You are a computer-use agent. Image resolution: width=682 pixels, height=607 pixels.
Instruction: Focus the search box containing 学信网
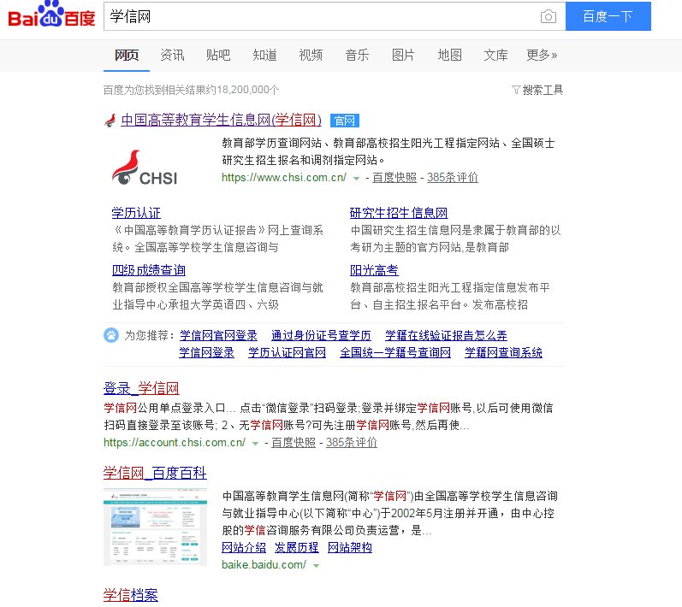click(x=335, y=16)
